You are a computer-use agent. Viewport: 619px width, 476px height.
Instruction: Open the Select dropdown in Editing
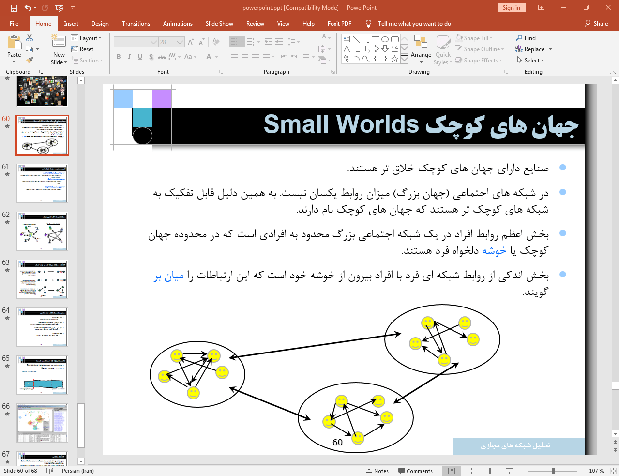530,60
